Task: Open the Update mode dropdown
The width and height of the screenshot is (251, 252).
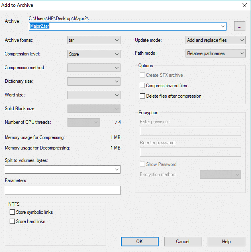Action: 216,40
